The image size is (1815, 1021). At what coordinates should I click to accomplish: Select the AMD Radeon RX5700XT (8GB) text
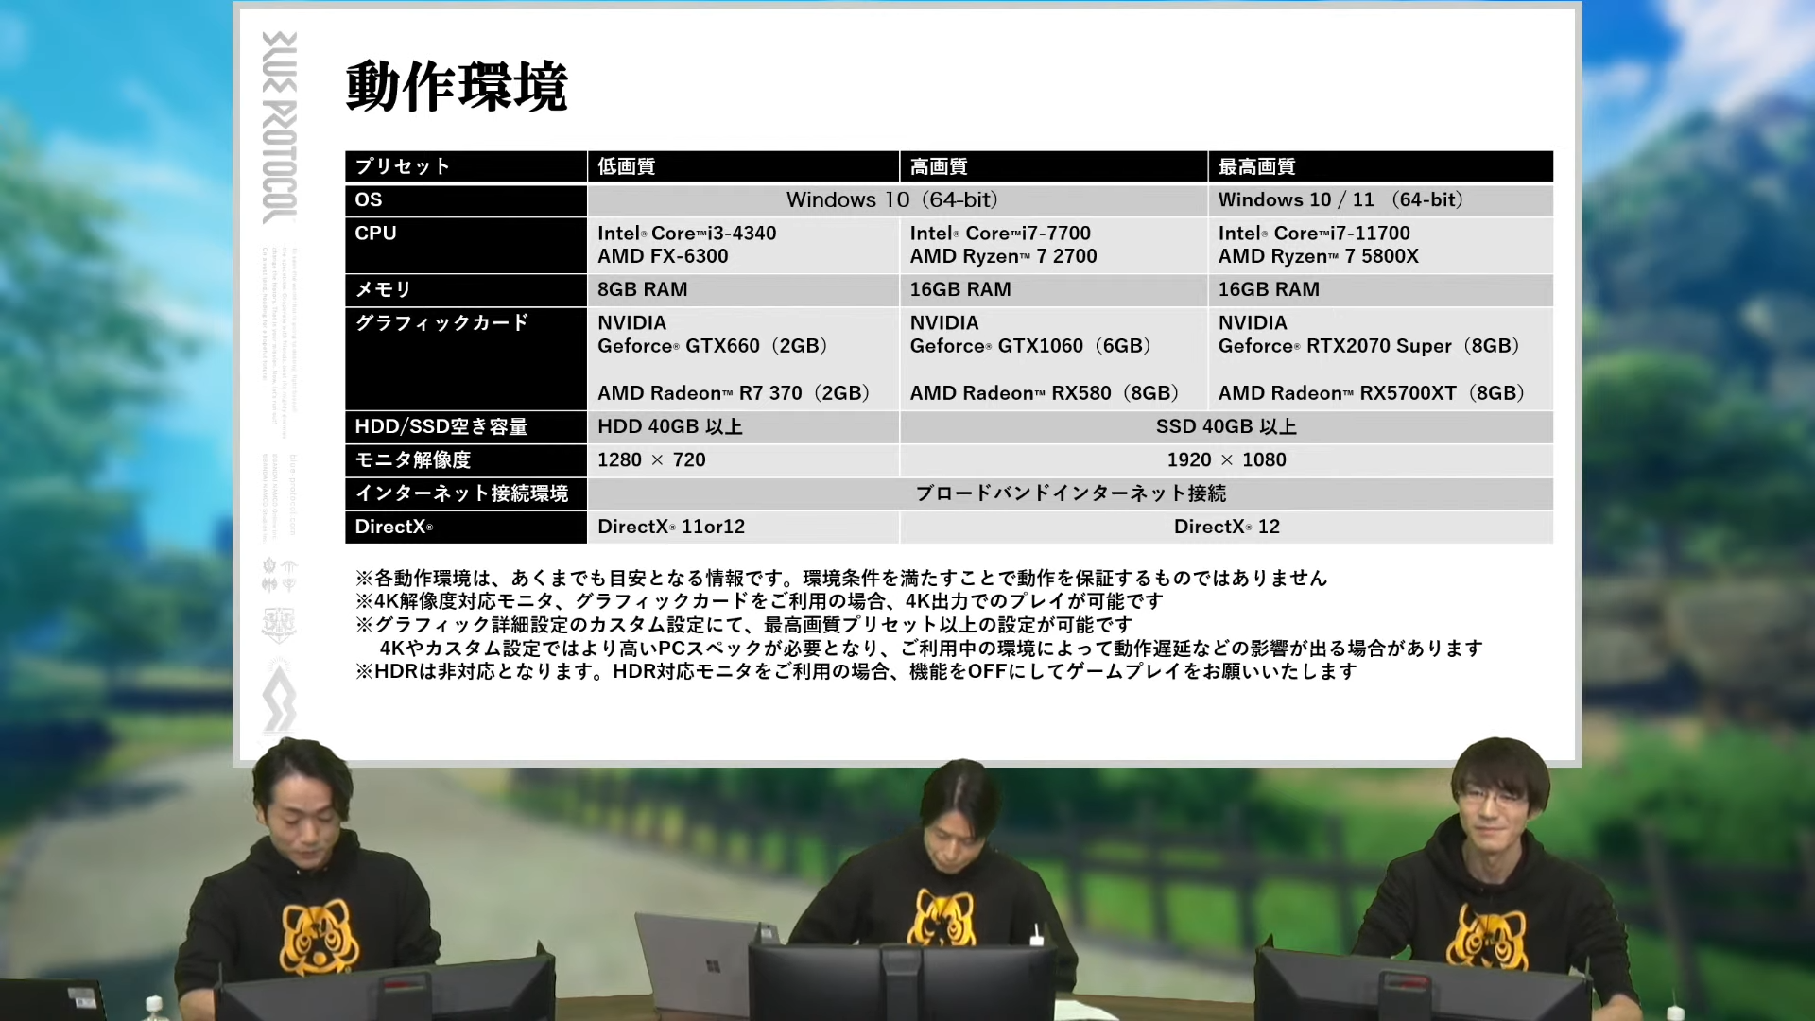[1372, 393]
